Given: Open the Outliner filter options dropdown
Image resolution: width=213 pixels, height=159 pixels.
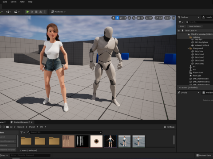Looking at the screenshot, I should pyautogui.click(x=181, y=22).
